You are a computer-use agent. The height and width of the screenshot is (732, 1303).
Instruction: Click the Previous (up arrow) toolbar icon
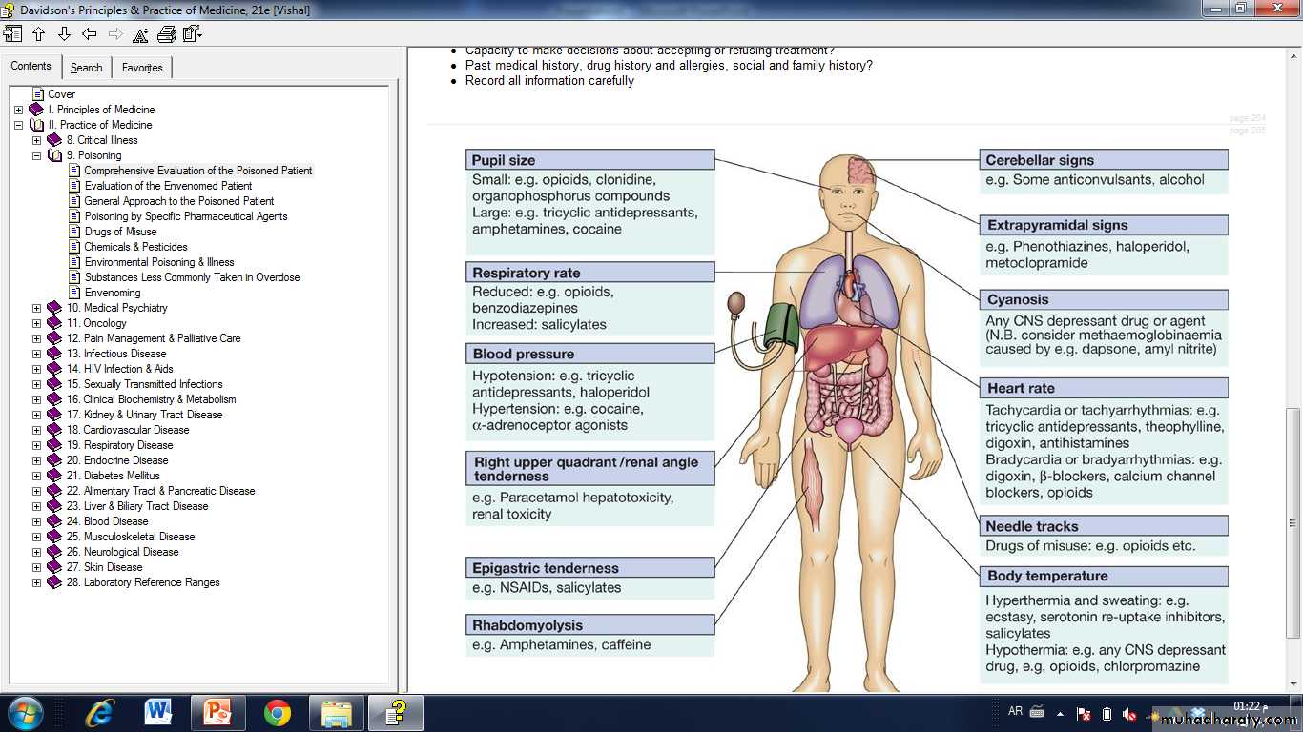[39, 34]
